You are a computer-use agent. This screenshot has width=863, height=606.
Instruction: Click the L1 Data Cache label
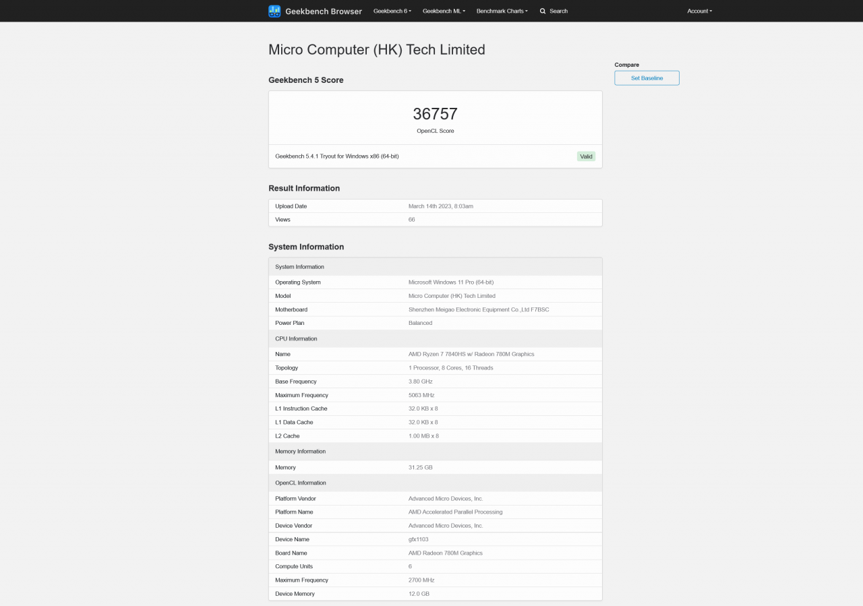coord(294,422)
